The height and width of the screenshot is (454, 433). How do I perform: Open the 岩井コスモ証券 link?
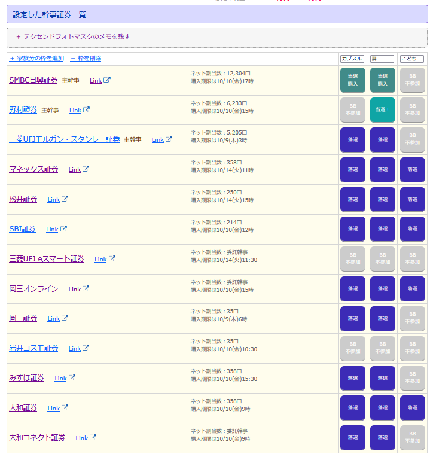33,348
